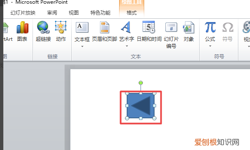The width and height of the screenshot is (250, 150).
Task: Select the blue back-arrow action button shape
Action: 141,106
